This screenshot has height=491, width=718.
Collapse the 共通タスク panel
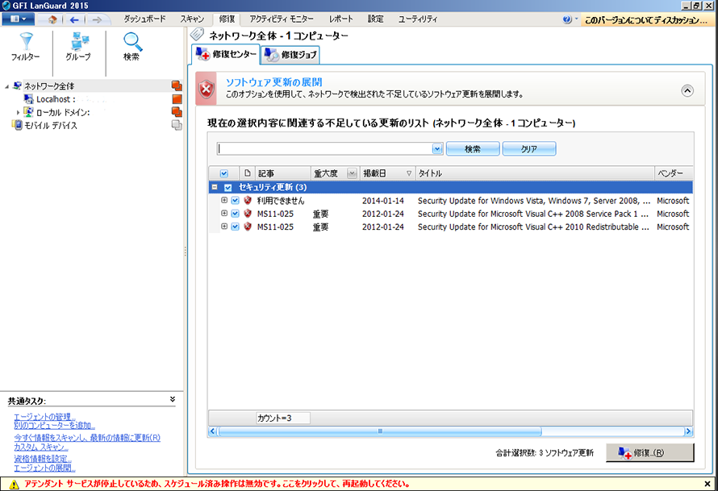coord(172,399)
